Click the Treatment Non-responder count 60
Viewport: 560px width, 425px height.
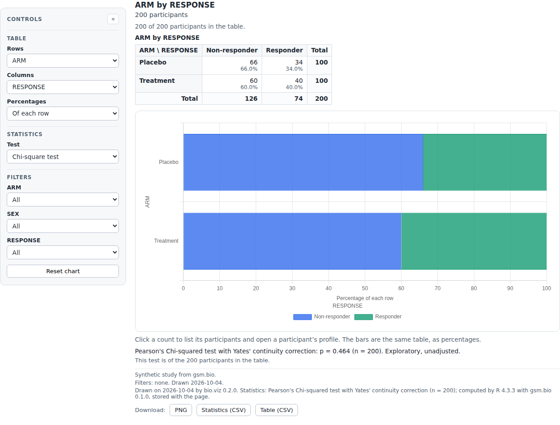(x=254, y=81)
